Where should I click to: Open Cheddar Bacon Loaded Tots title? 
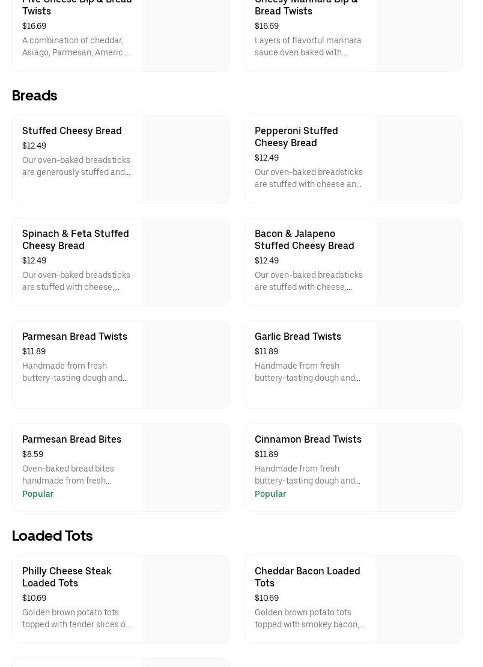(x=307, y=577)
